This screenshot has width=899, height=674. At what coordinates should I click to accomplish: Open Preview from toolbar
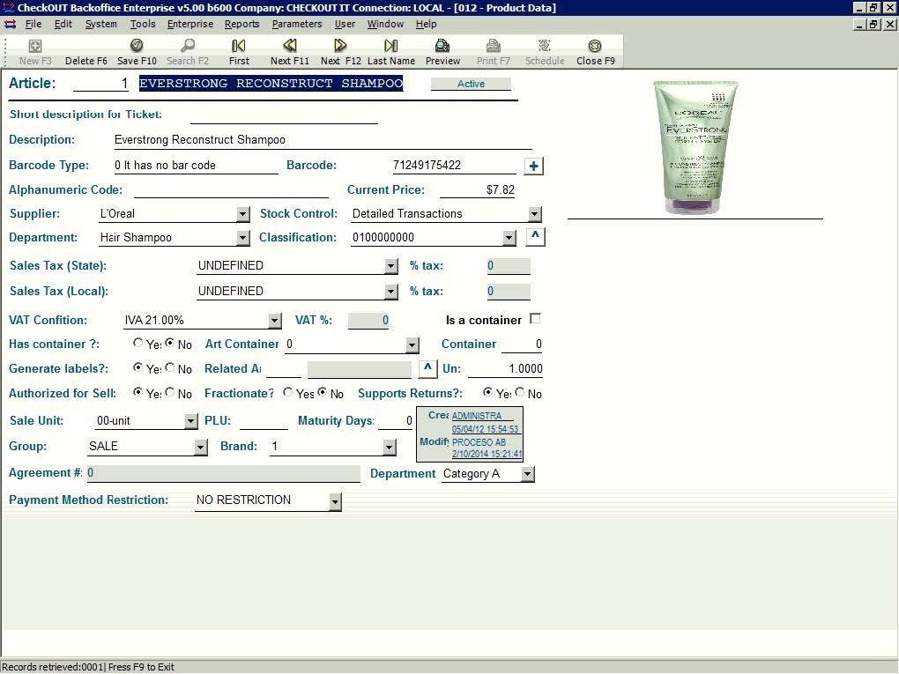pyautogui.click(x=442, y=46)
